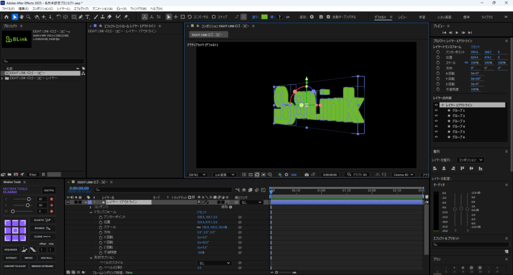Toggle visibility of グループ 3
The width and height of the screenshot is (513, 275).
436,121
